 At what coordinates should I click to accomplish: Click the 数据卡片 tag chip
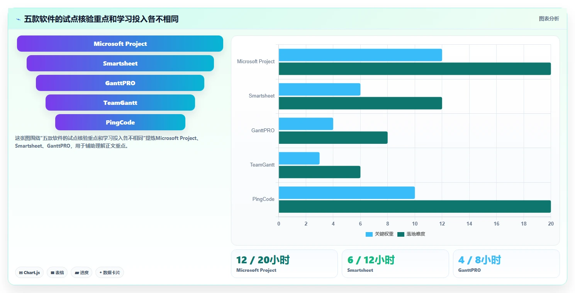coord(110,273)
